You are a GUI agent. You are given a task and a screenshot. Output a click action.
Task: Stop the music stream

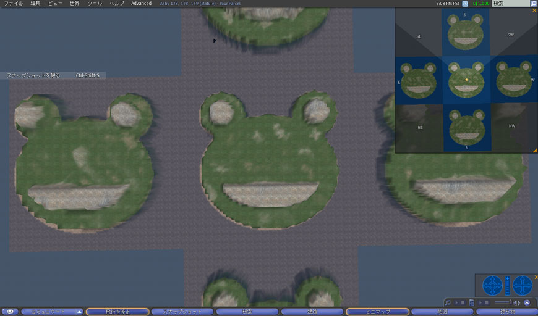[463, 302]
